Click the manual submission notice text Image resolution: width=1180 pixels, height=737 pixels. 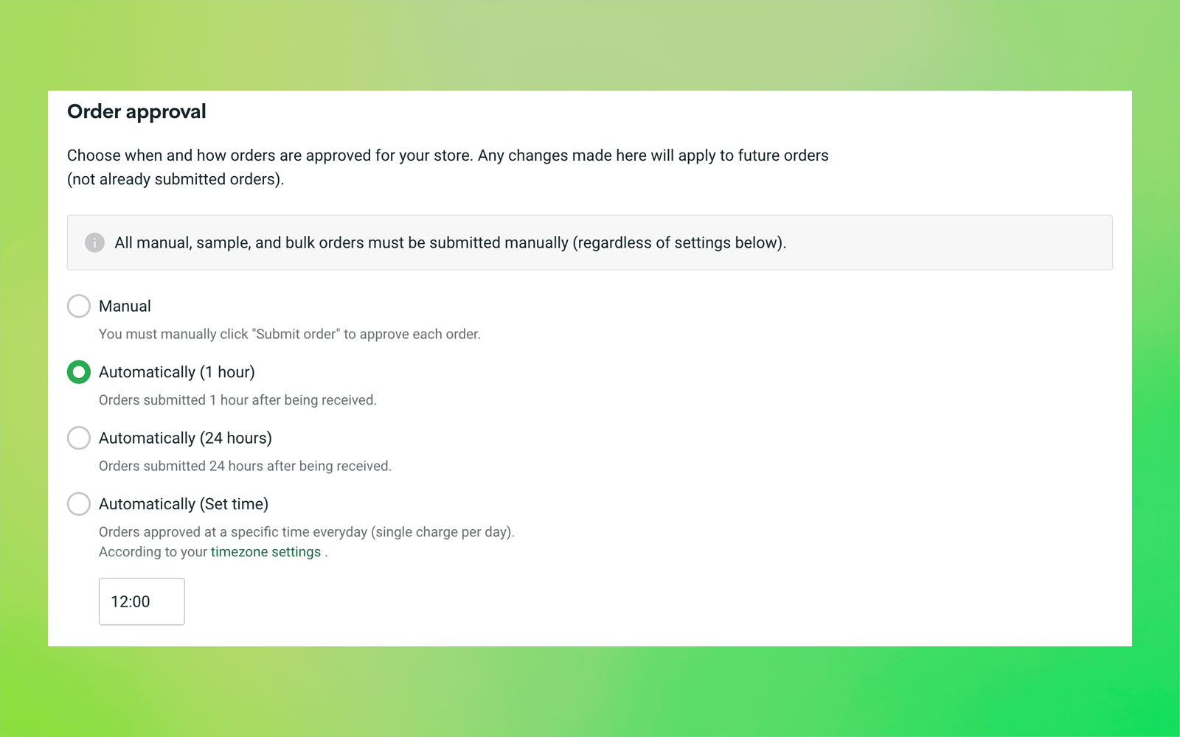coord(451,242)
